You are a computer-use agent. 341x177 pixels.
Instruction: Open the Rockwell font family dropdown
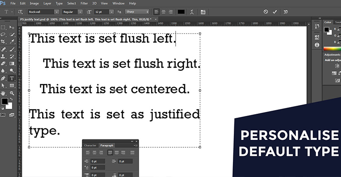point(56,12)
